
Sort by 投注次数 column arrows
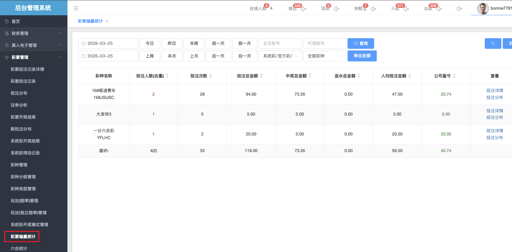point(211,76)
